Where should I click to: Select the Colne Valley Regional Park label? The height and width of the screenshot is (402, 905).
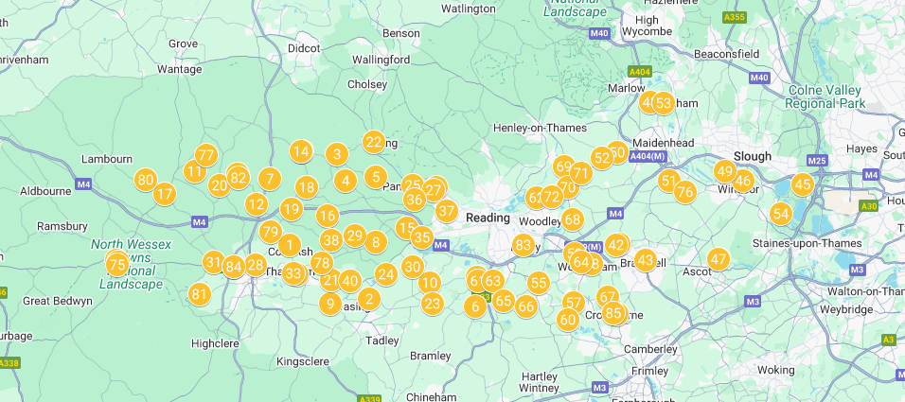(x=825, y=96)
